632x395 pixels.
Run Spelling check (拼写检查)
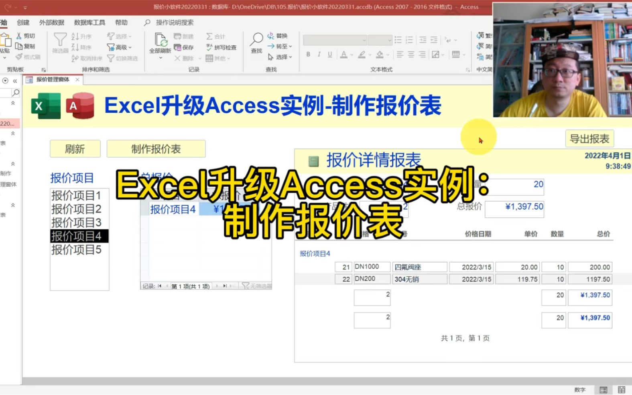[221, 47]
